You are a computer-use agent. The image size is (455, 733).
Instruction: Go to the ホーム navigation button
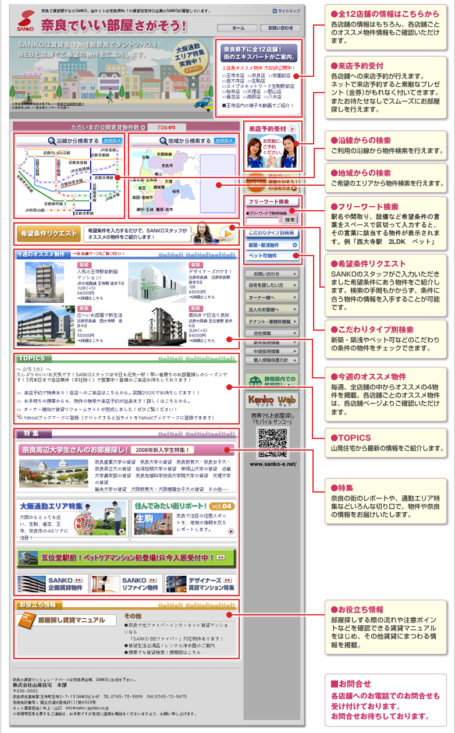pyautogui.click(x=237, y=28)
